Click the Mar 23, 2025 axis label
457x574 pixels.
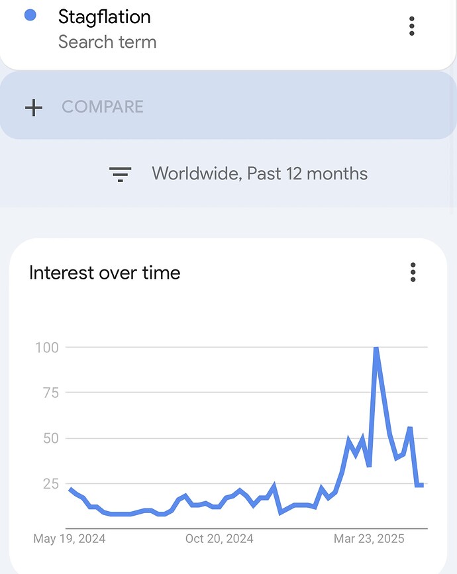pos(369,538)
